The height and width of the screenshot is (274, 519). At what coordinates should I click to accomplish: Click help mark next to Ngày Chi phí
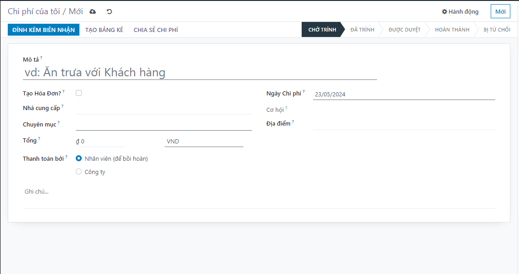coord(304,91)
